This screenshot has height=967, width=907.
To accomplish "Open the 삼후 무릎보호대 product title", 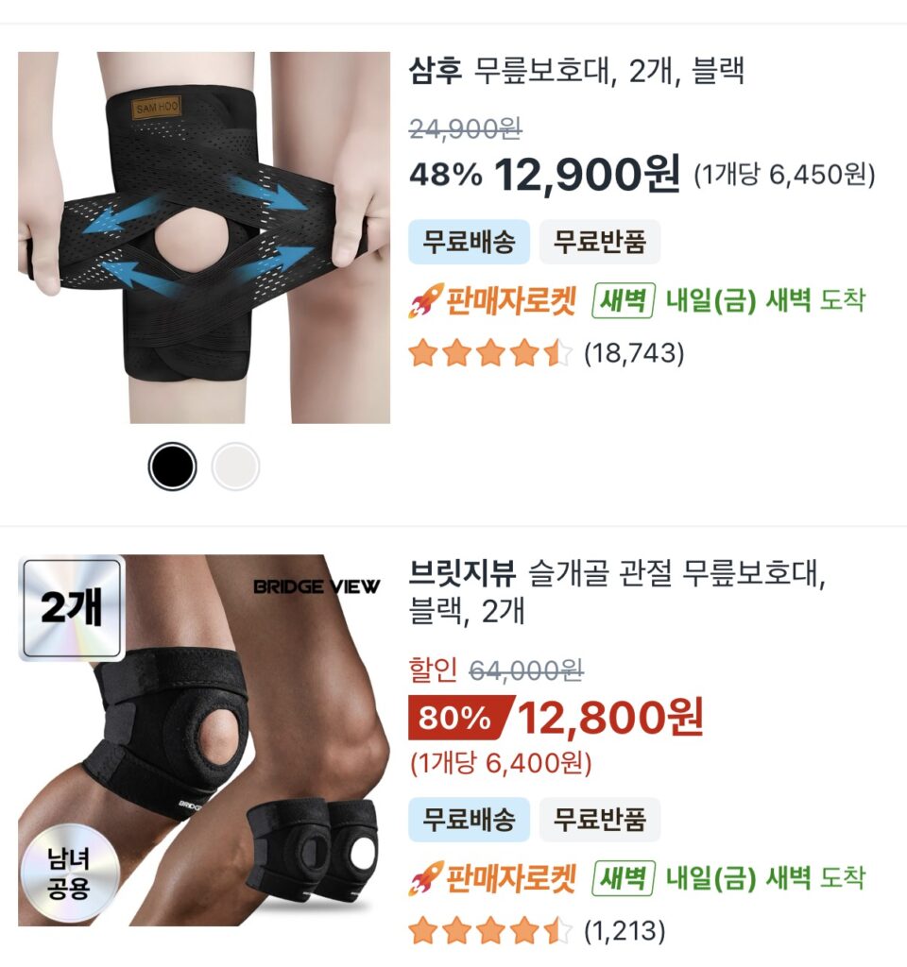I will pos(576,71).
